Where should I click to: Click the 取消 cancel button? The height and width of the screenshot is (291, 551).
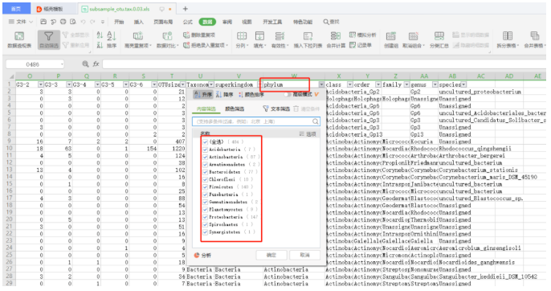(x=304, y=255)
